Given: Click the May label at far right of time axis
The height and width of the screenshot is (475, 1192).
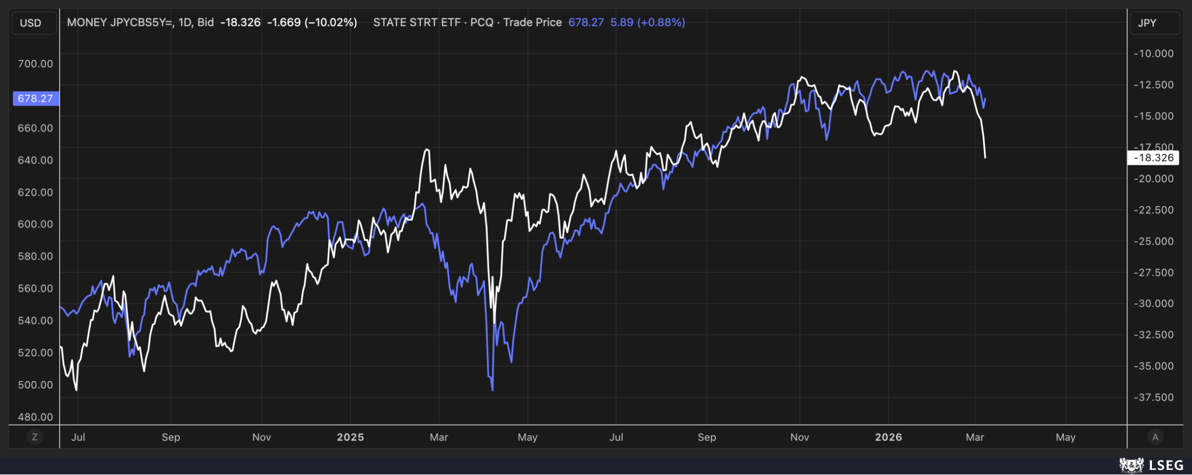Looking at the screenshot, I should (x=1065, y=437).
